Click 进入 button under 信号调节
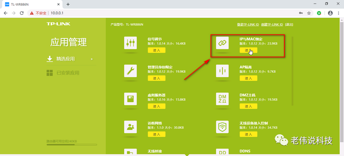The image size is (344, 156). coord(156,50)
